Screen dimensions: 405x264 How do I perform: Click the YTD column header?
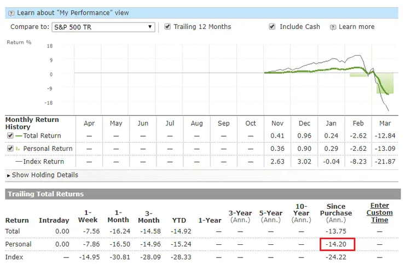[179, 220]
